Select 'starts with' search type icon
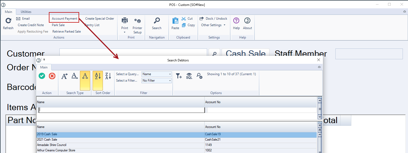Image resolution: width=408 pixels, height=153 pixels. coord(65,76)
